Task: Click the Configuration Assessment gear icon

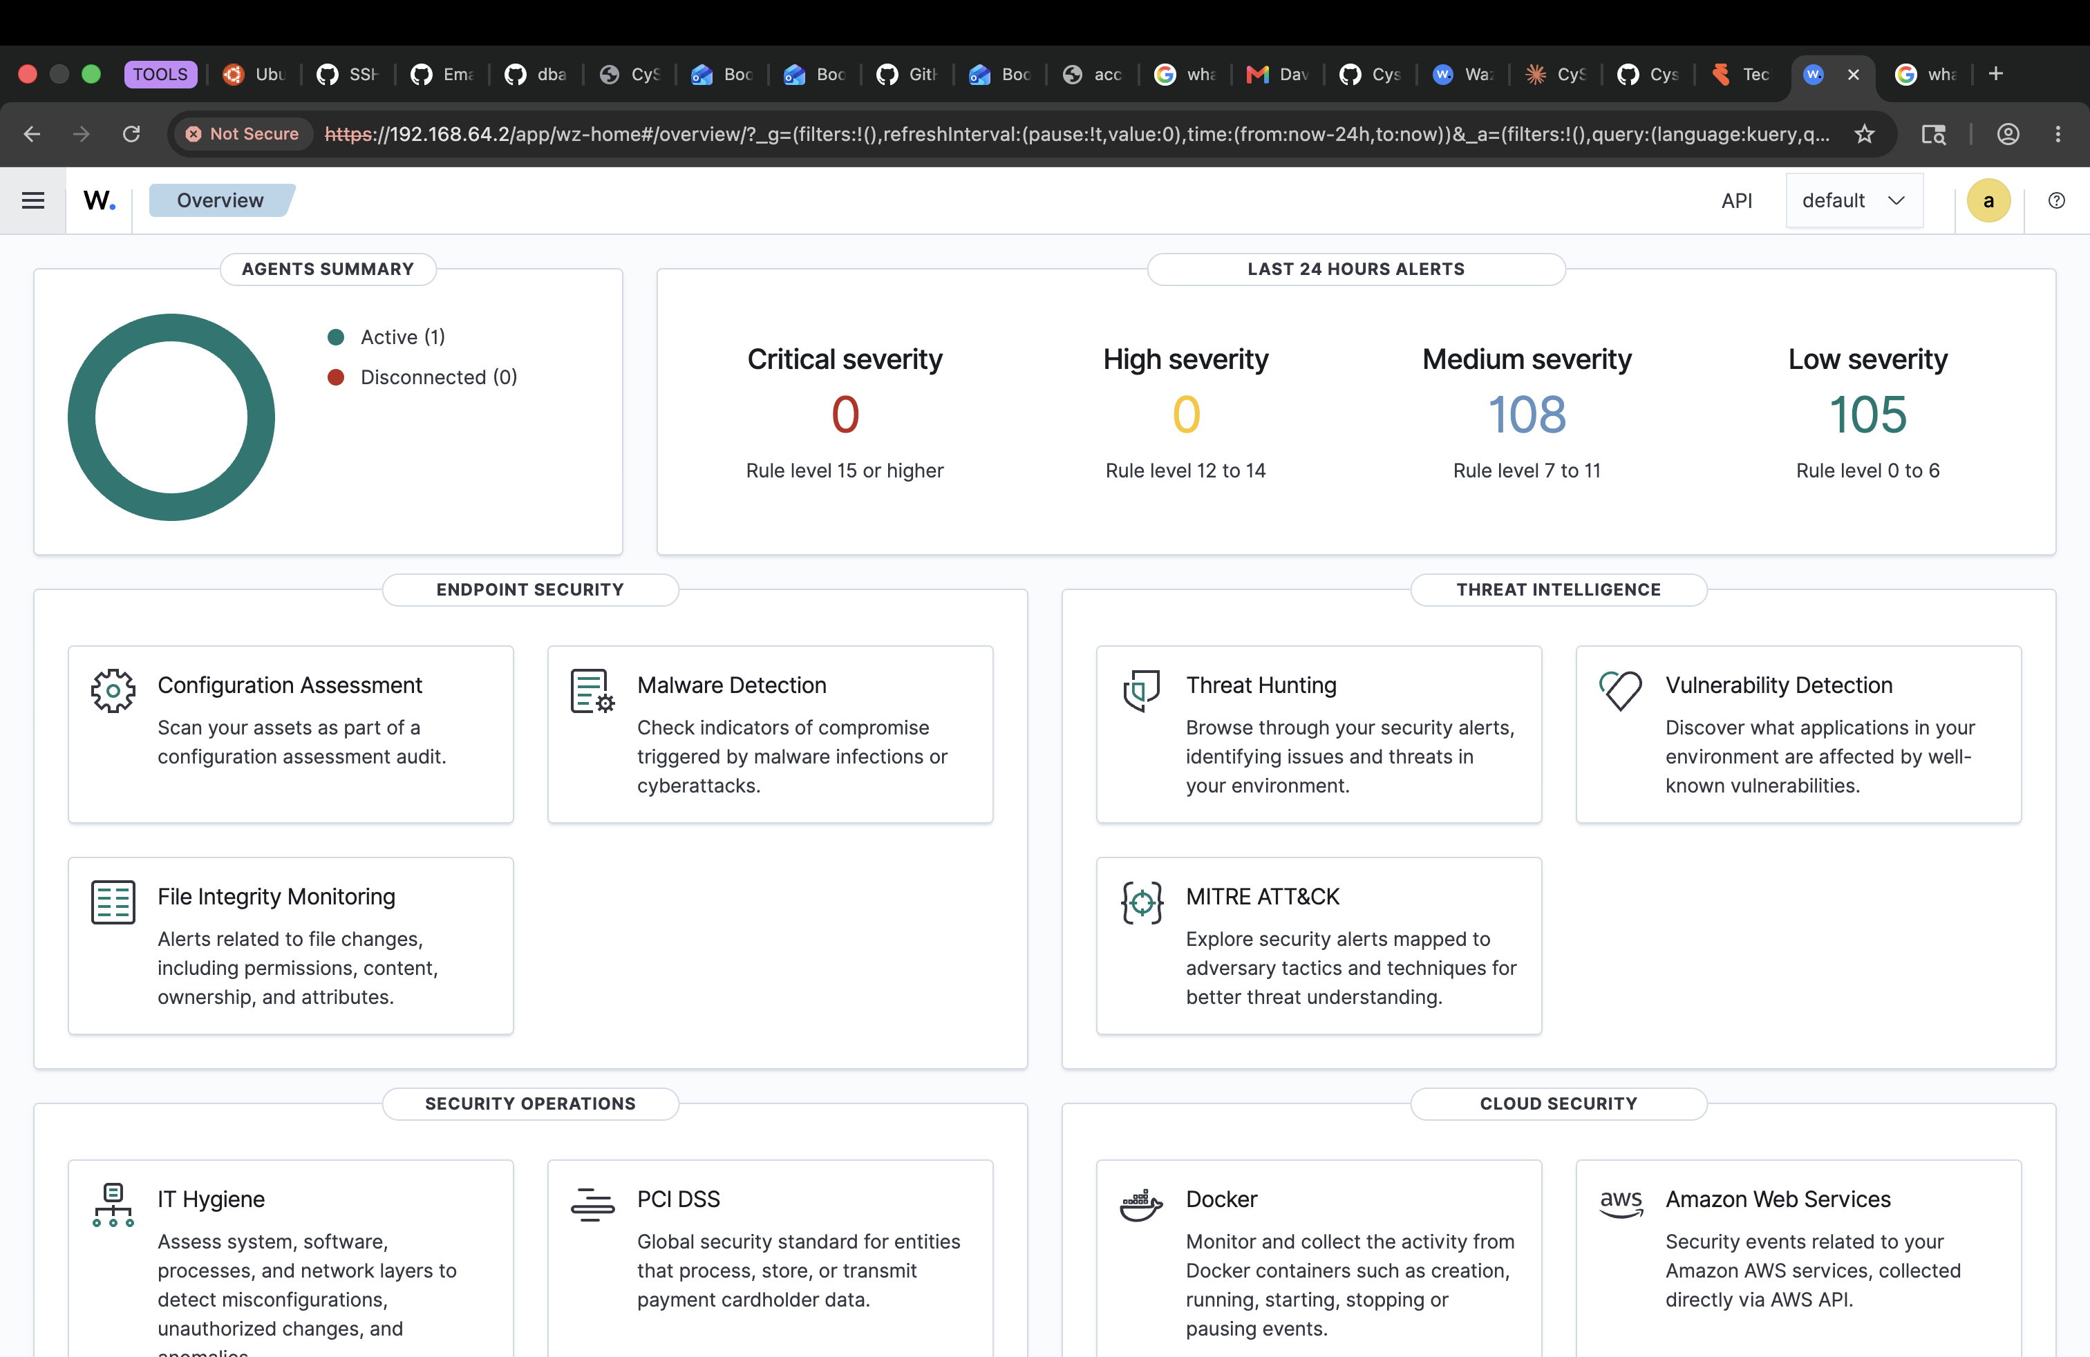Action: click(x=113, y=691)
